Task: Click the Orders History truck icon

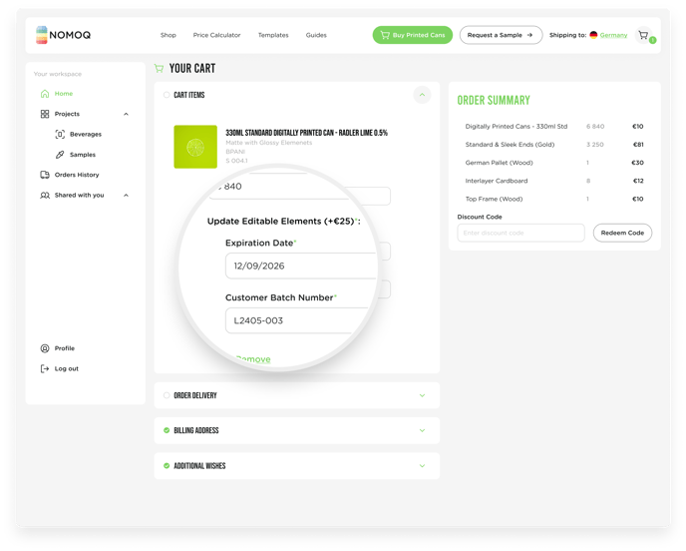Action: click(45, 175)
